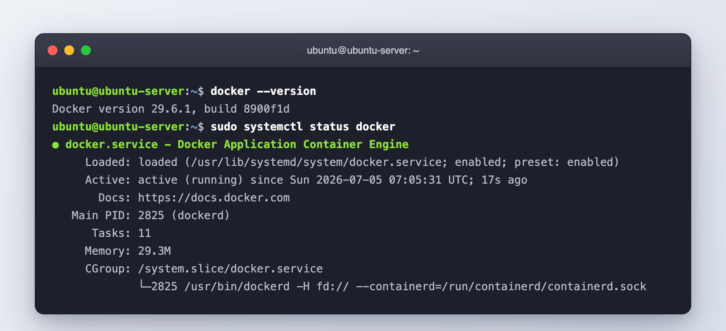
Task: Click the "/system.slice/docker.service" path
Action: pos(230,269)
